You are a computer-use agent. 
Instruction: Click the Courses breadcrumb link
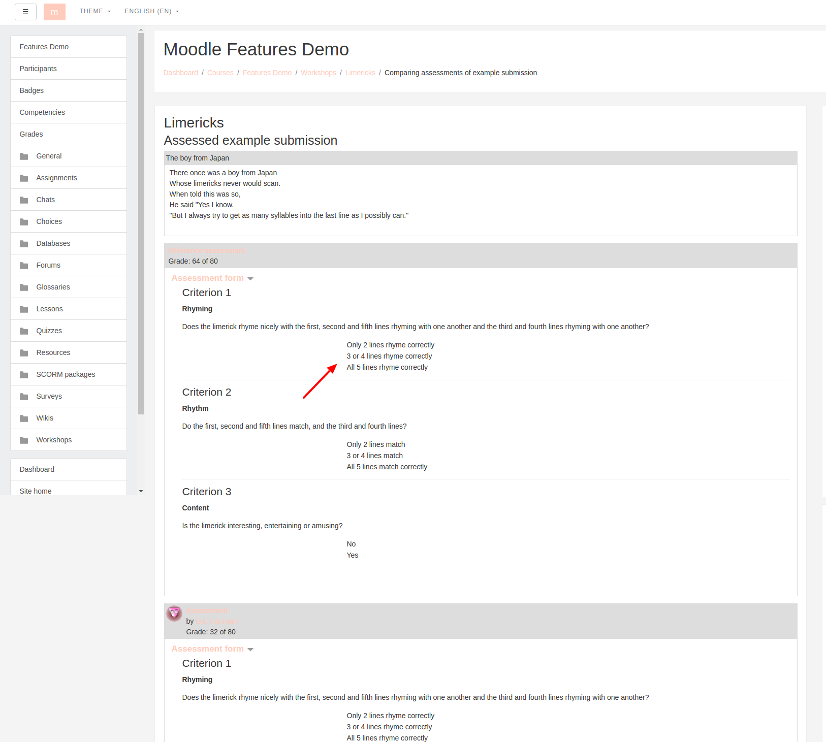point(220,73)
